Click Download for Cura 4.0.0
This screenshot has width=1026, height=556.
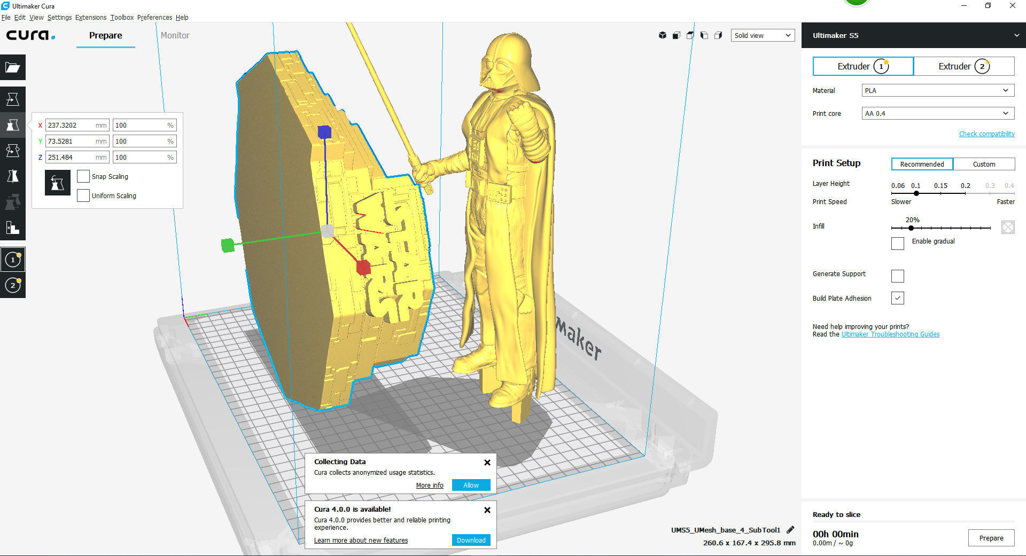pyautogui.click(x=471, y=540)
